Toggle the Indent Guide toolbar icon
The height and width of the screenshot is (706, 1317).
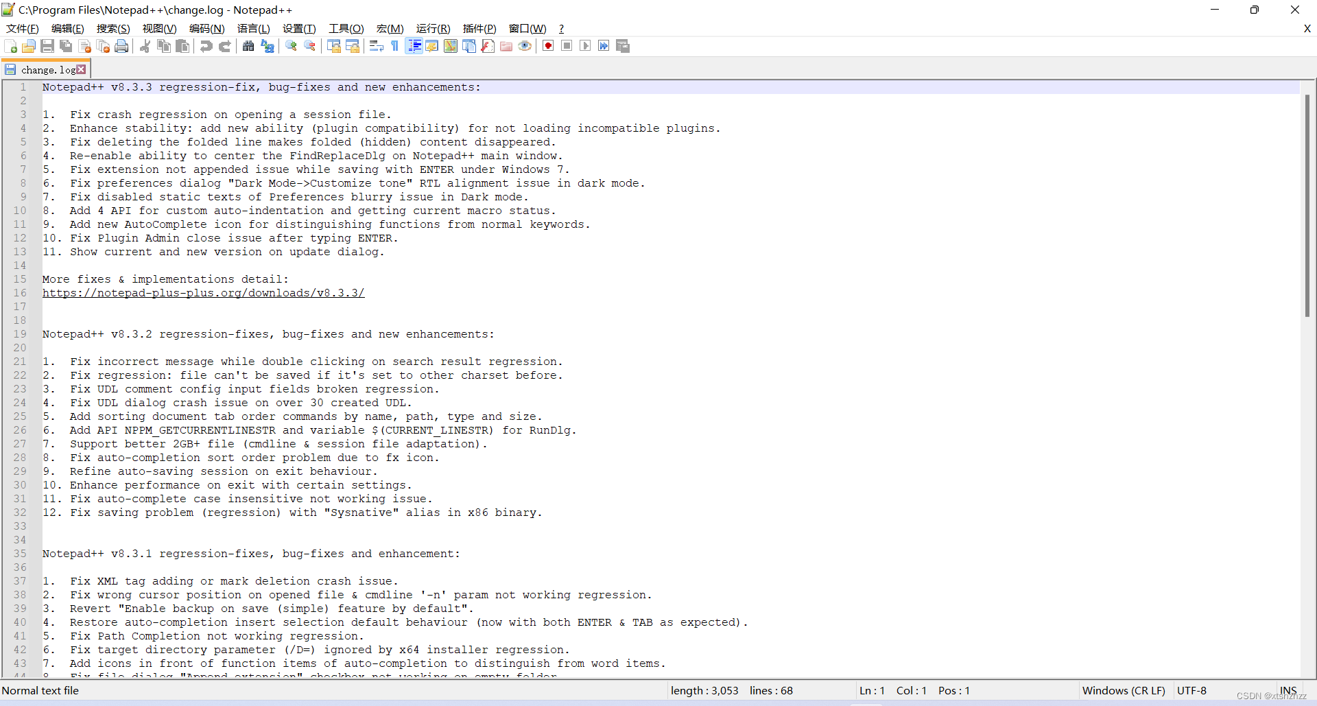click(414, 46)
